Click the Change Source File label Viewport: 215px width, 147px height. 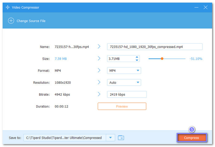pos(31,21)
